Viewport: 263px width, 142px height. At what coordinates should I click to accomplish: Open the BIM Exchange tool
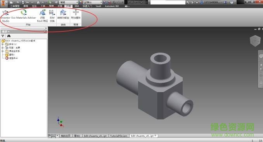tap(52, 16)
